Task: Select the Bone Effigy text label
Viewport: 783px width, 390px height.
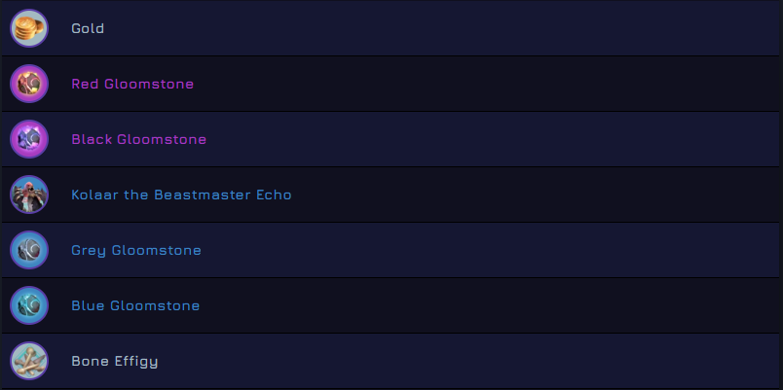Action: pos(114,361)
